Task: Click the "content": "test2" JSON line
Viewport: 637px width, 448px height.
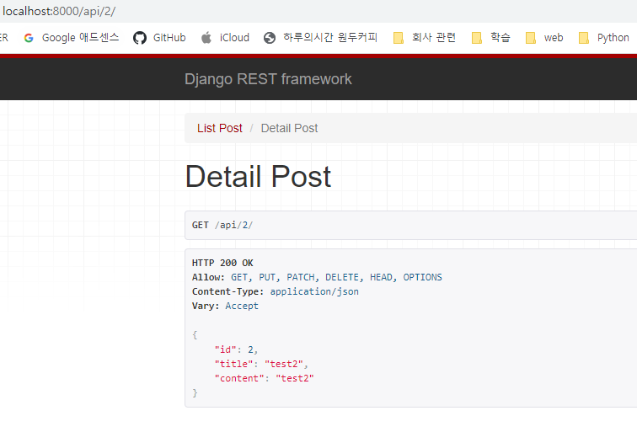Action: 264,378
